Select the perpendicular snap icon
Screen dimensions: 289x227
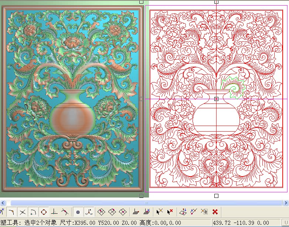click(x=54, y=212)
